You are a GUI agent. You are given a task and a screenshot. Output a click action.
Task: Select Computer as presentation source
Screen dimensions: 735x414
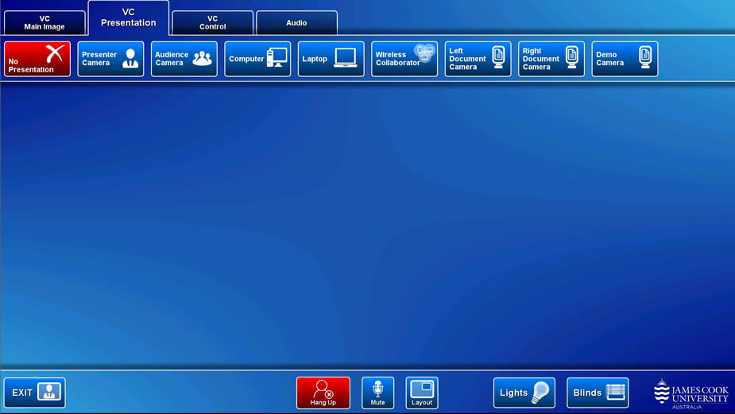coord(257,59)
